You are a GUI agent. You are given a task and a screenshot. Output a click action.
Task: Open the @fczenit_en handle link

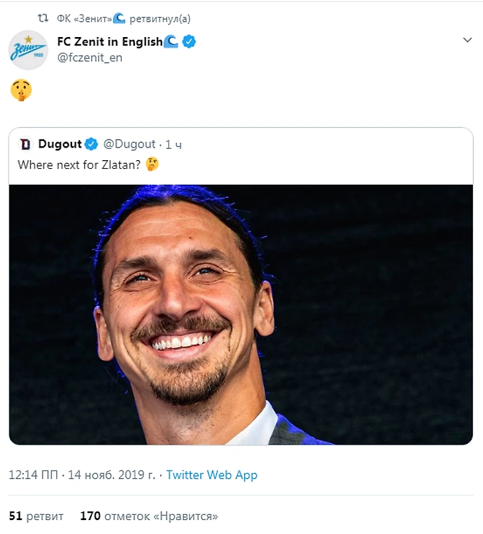point(89,58)
